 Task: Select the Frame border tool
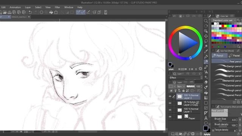point(206,108)
